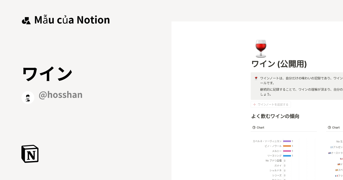This screenshot has height=180, width=343.
Task: Click the よく飲むワインの傾向 heading
Action: pos(275,116)
